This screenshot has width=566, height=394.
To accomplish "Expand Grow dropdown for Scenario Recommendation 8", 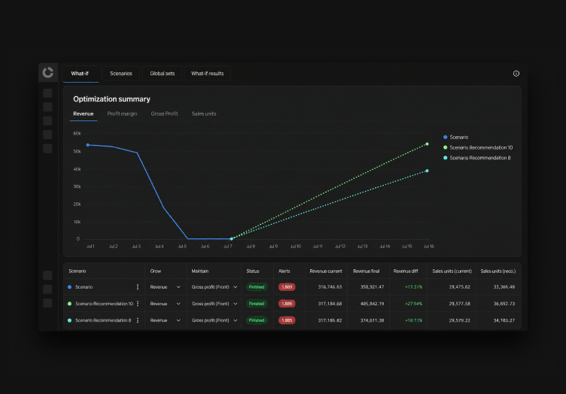I will (166, 320).
